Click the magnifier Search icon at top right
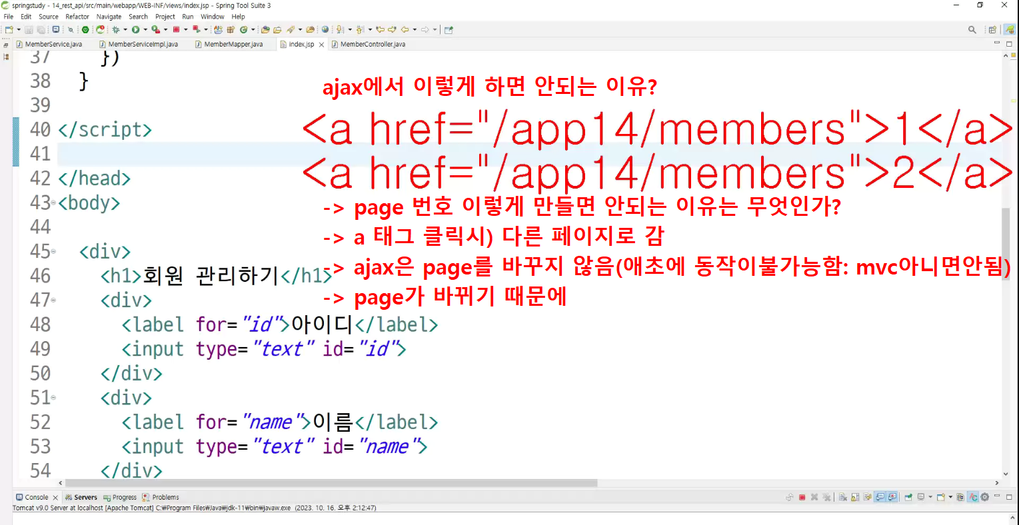Viewport: 1019px width, 525px height. click(972, 29)
